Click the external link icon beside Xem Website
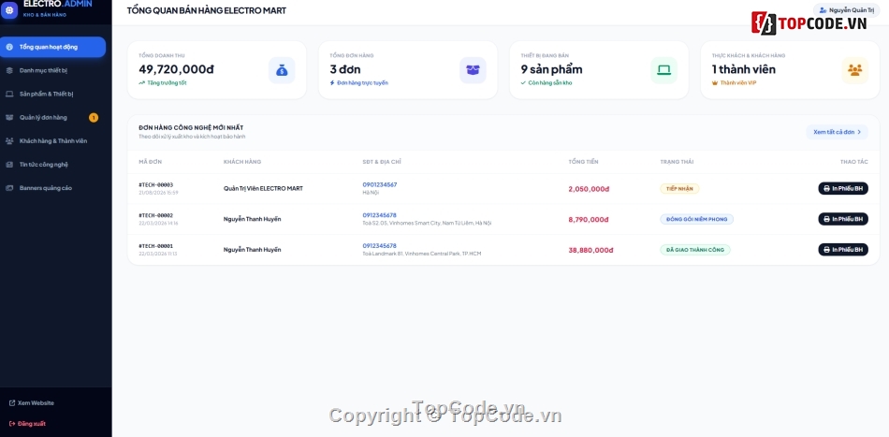Viewport: 889px width, 437px height. click(12, 403)
